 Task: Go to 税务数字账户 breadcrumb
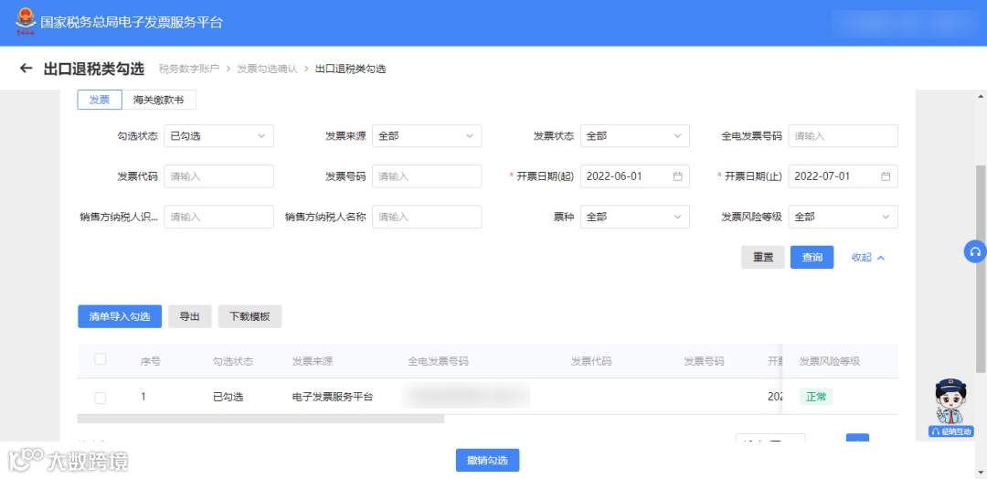pyautogui.click(x=189, y=69)
